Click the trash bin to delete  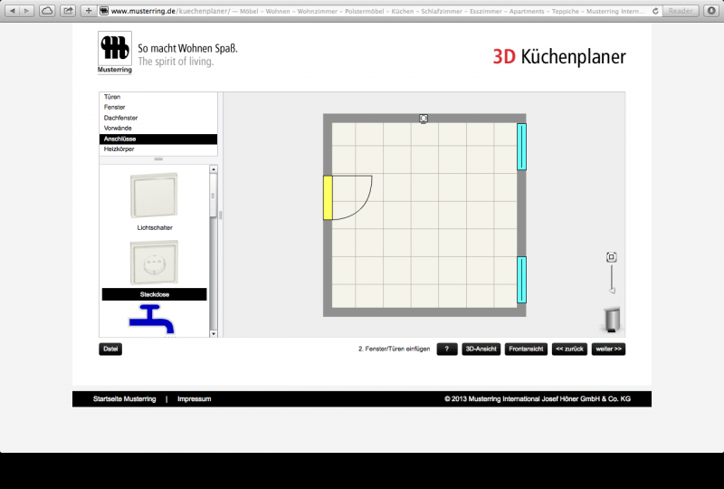(x=612, y=320)
